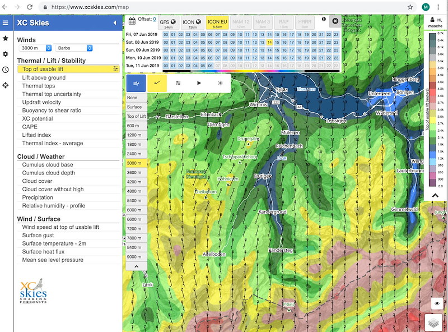This screenshot has width=448, height=332.
Task: Open the calendar icon next to Offset
Action: tap(132, 21)
